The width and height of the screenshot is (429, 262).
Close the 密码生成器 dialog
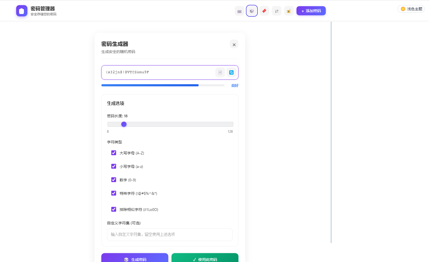pos(234,44)
